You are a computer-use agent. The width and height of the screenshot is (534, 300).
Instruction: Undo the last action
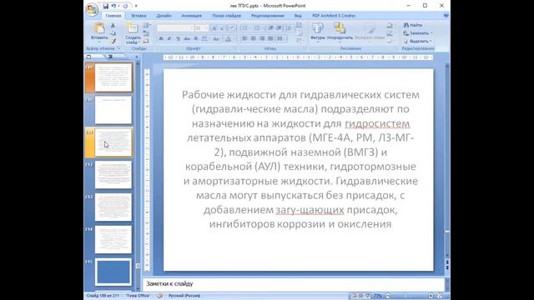(113, 6)
